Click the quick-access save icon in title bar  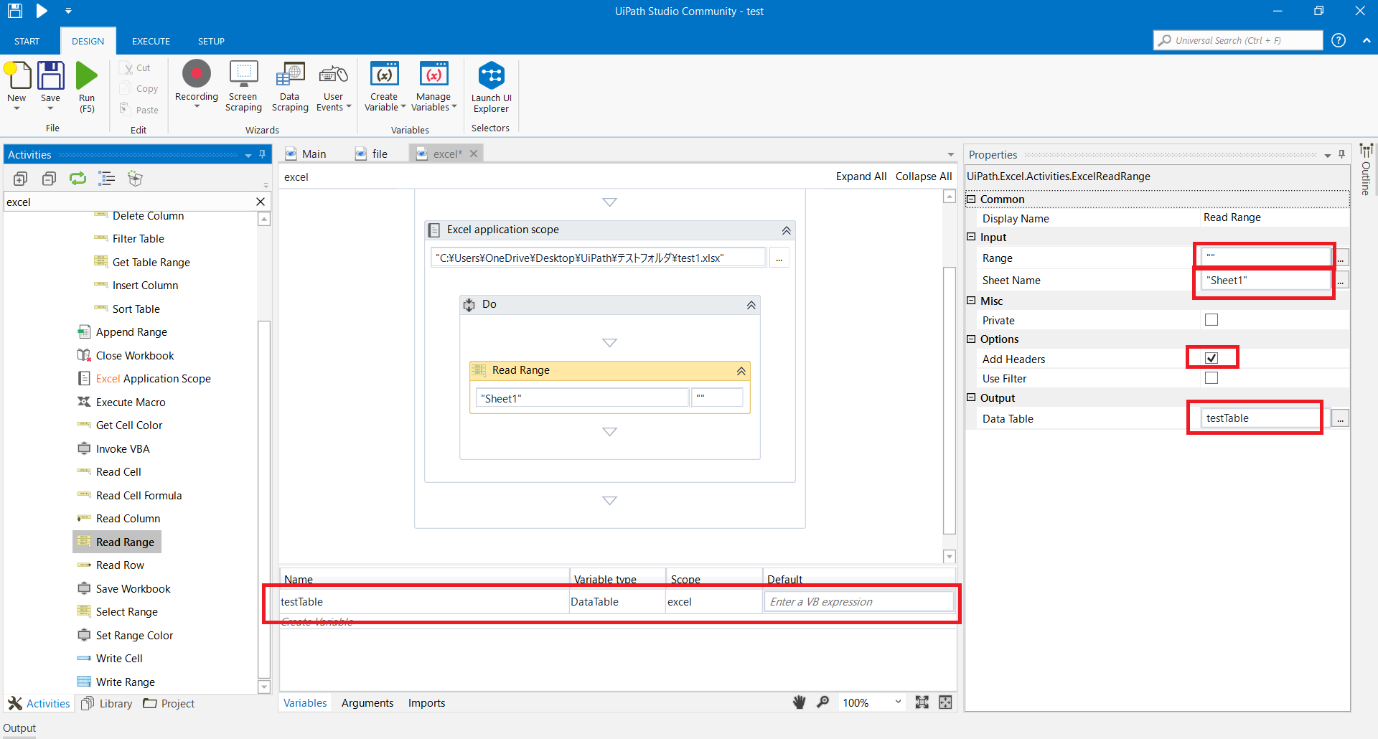15,11
